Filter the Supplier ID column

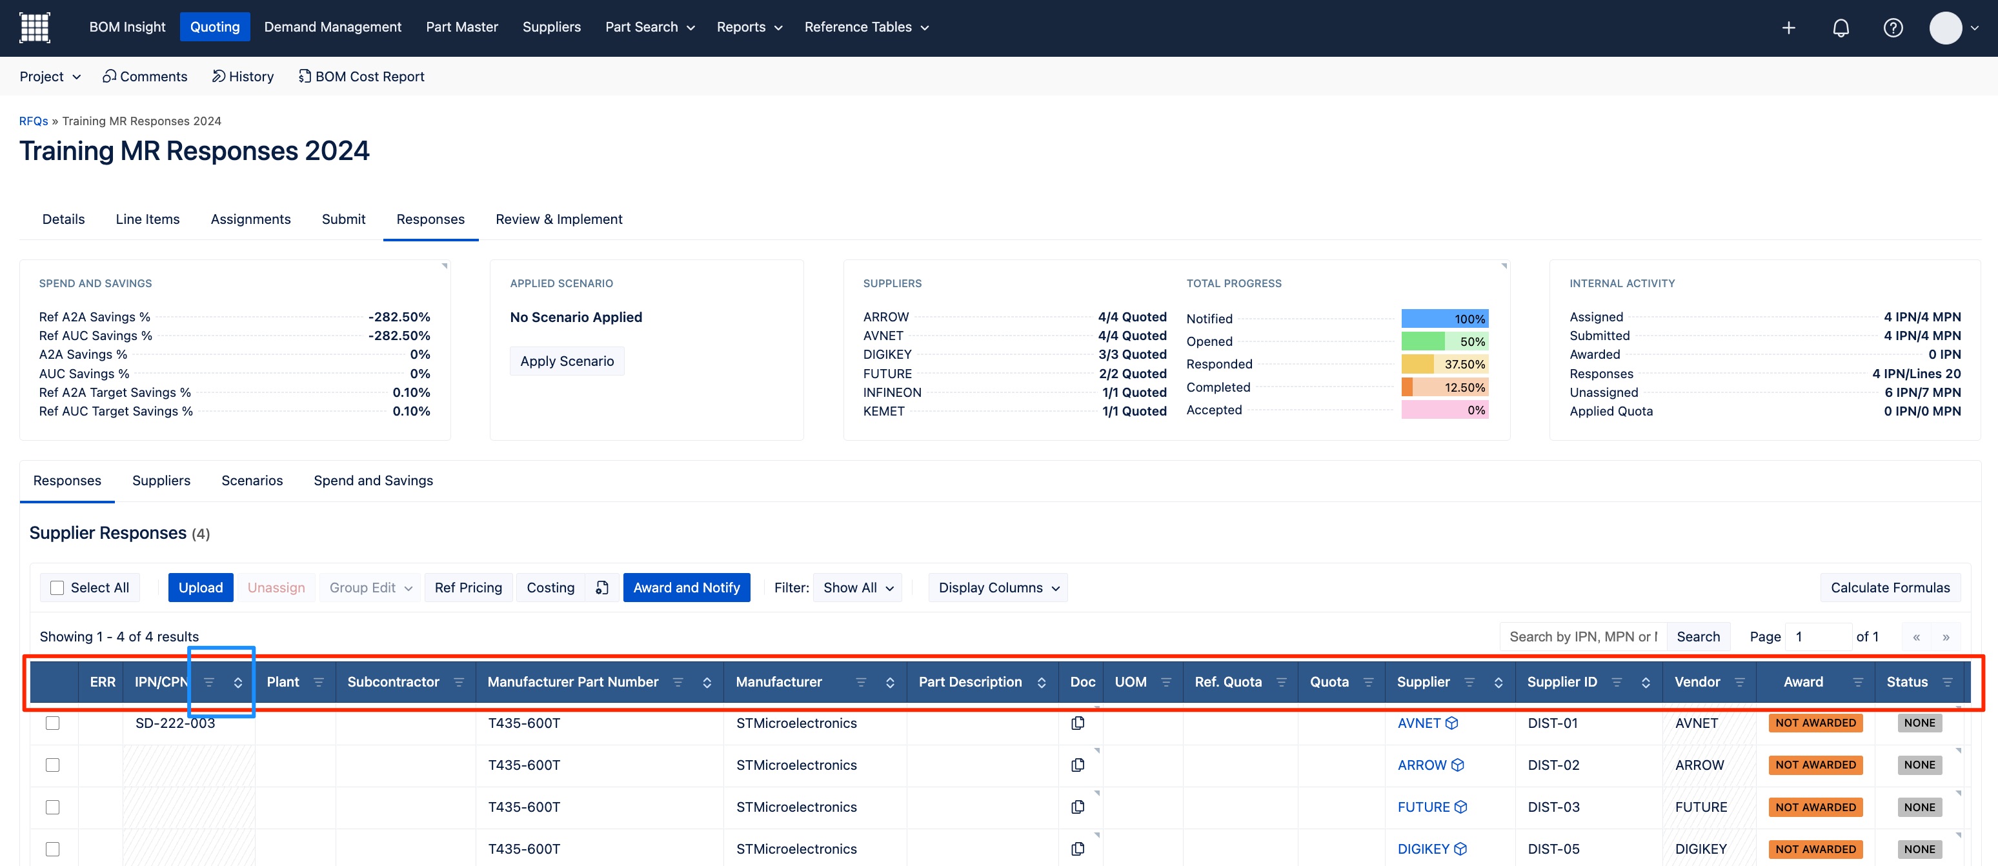tap(1617, 682)
